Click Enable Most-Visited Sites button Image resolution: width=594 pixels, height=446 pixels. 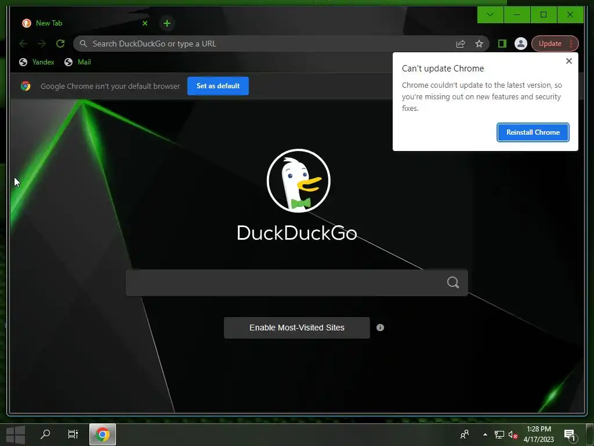[x=296, y=328]
